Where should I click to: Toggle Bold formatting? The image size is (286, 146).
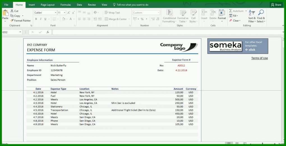36,19
